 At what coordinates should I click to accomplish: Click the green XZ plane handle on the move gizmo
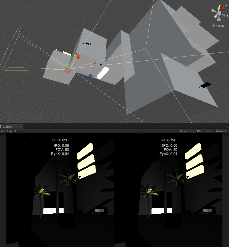tap(69, 66)
